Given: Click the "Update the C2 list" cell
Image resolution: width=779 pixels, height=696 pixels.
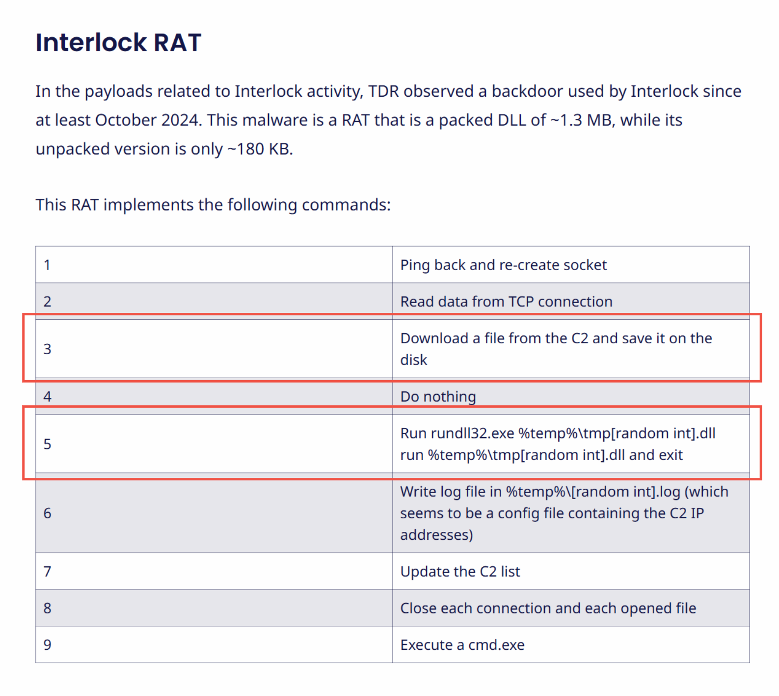Looking at the screenshot, I should (460, 572).
